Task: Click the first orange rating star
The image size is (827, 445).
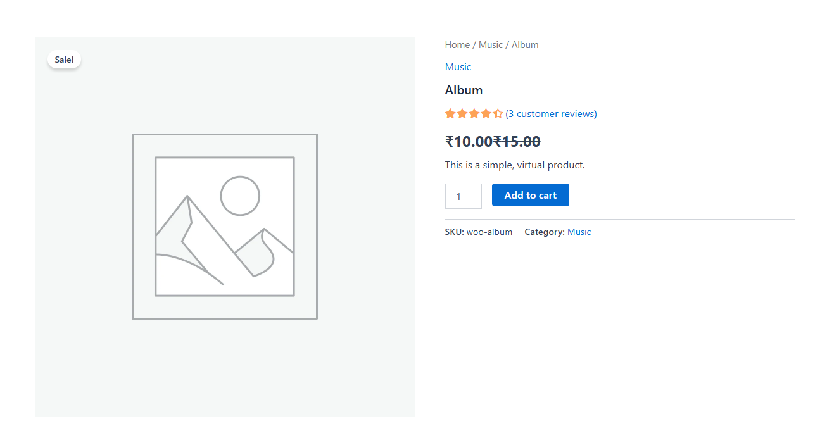Action: (449, 113)
